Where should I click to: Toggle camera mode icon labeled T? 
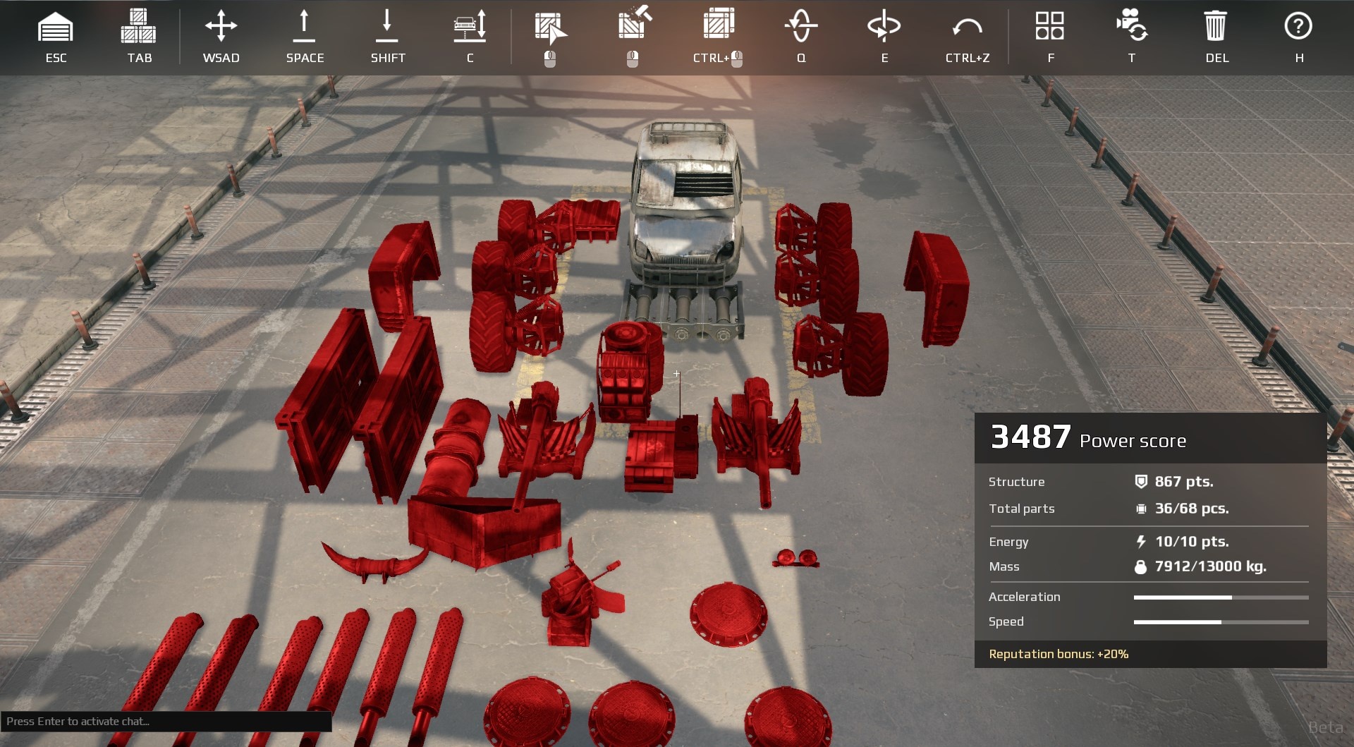point(1132,27)
